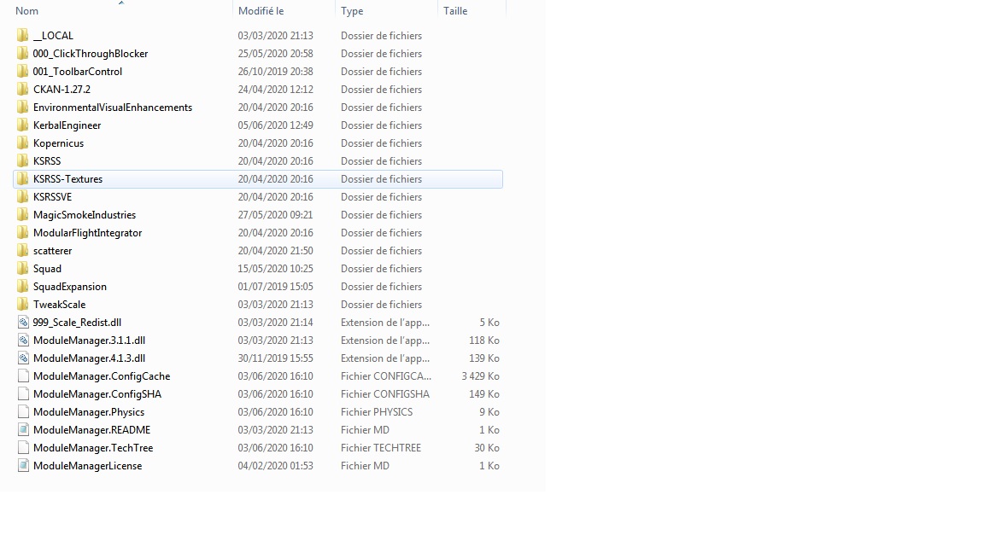Click the ModuleManager.Physics file name
This screenshot has height=553, width=984.
click(89, 412)
